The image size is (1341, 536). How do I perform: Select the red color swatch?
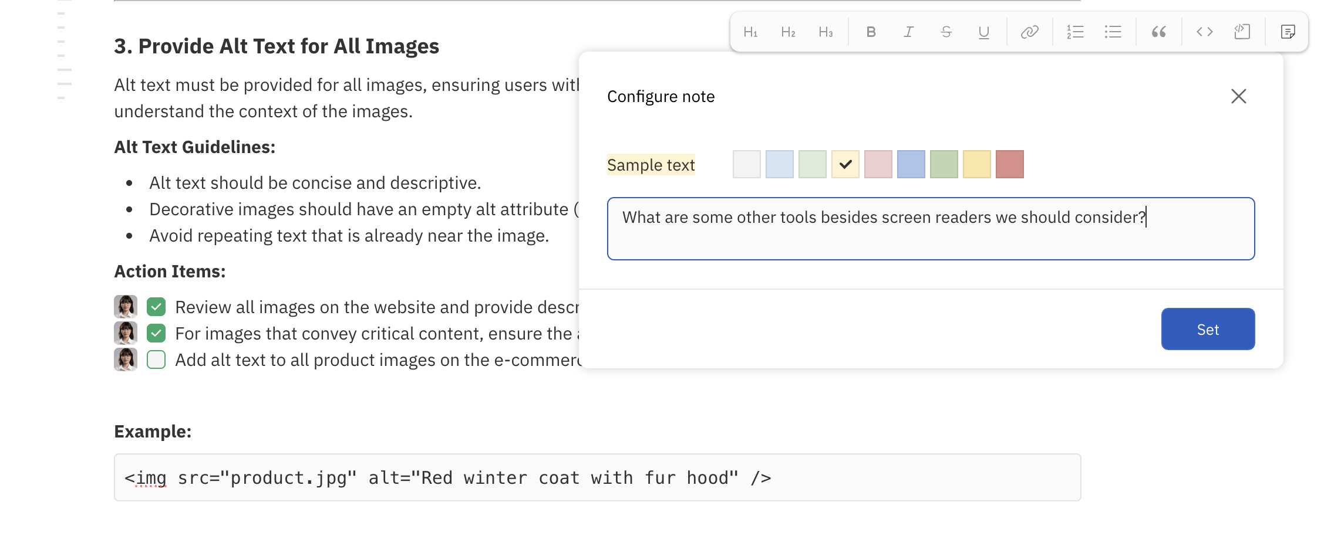[x=1009, y=164]
